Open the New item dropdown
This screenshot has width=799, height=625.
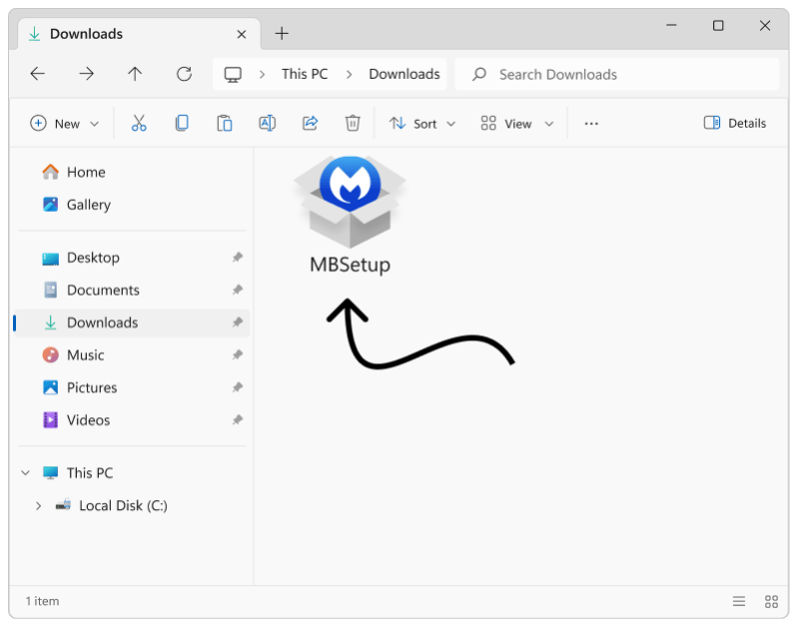pyautogui.click(x=64, y=122)
